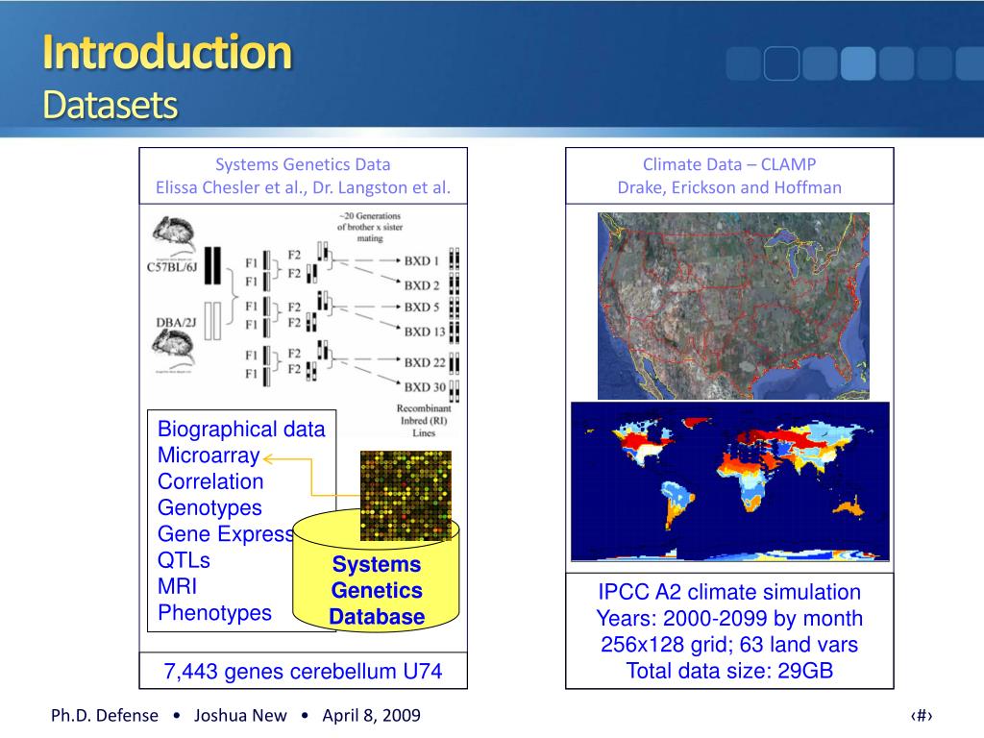Select the 'BXD 2' line label
This screenshot has width=984, height=738.
tap(422, 285)
